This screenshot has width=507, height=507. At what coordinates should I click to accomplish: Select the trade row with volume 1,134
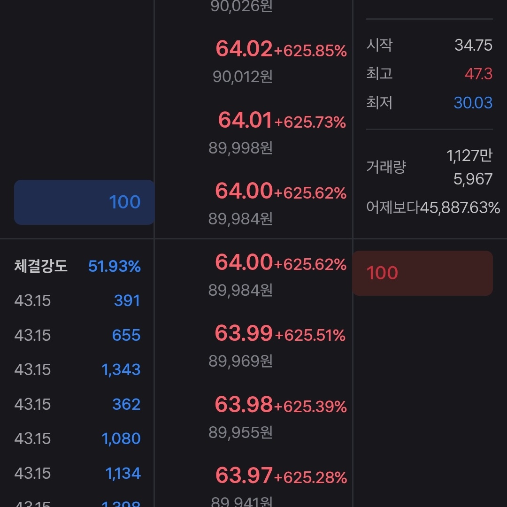77,473
